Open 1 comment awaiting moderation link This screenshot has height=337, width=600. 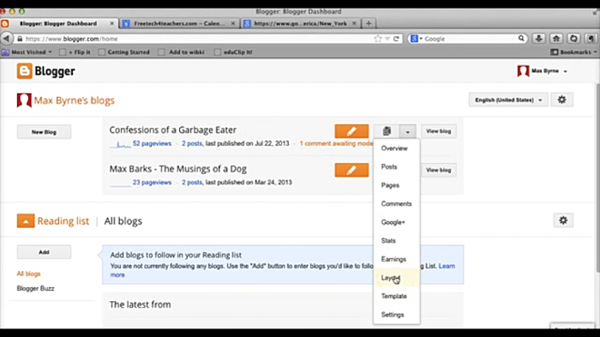[x=336, y=143]
